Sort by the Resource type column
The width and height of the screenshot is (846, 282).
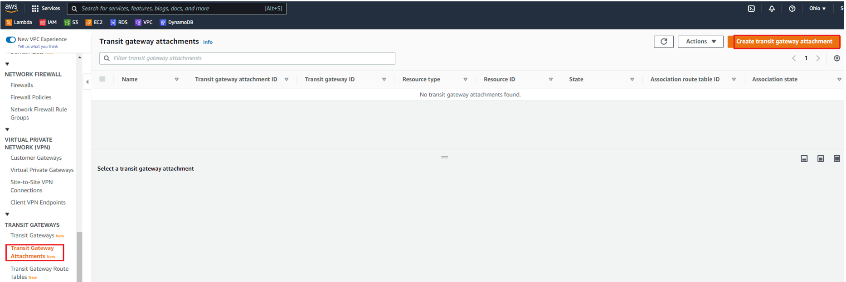coord(465,80)
